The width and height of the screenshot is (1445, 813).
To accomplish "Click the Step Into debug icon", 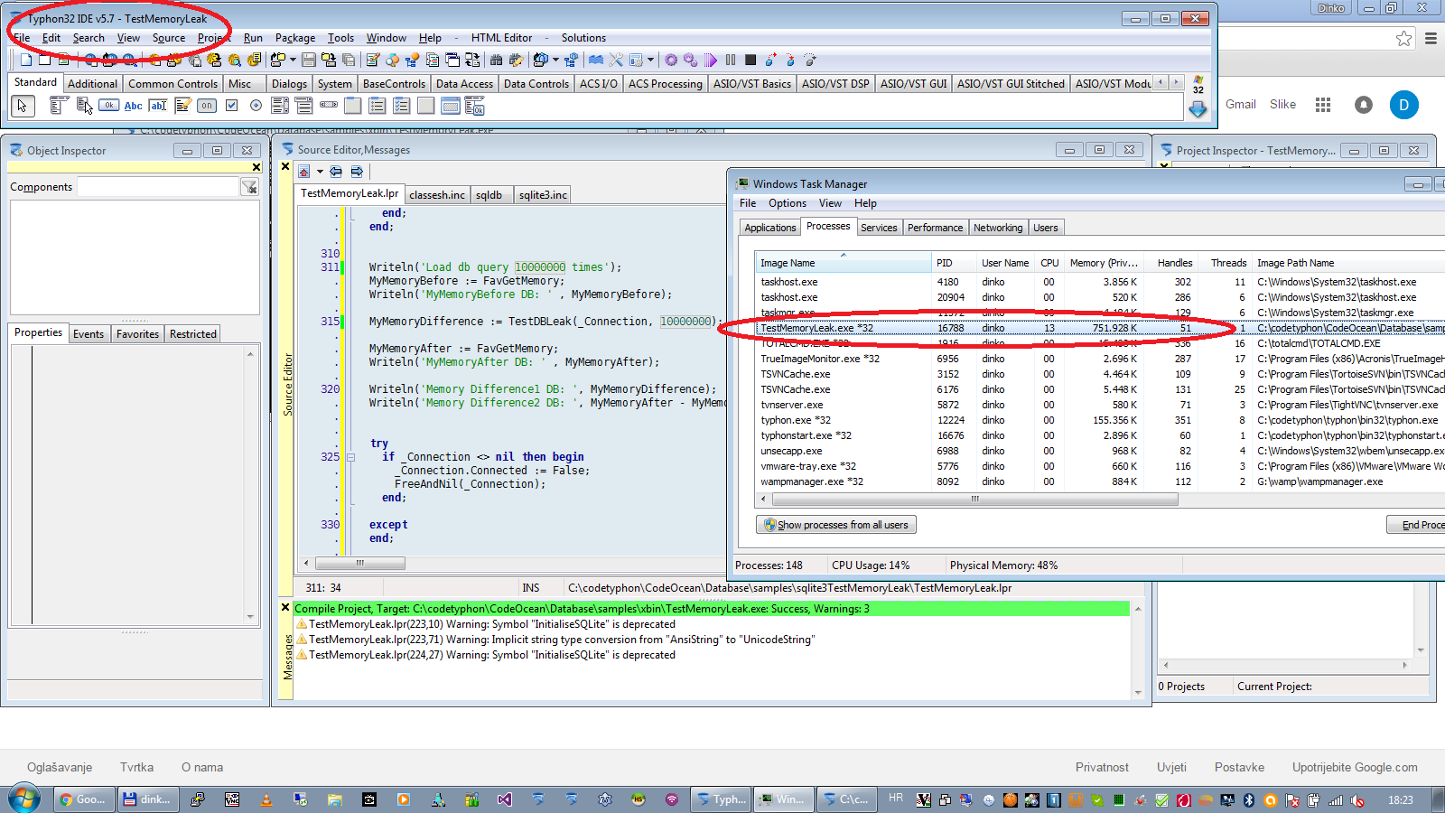I will point(770,60).
